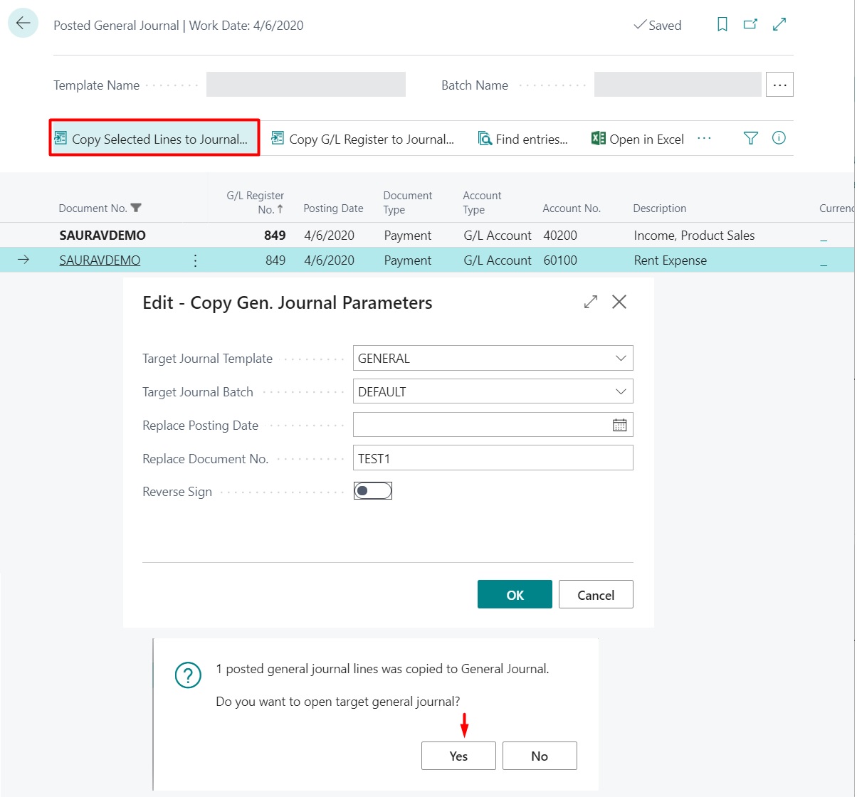Open the Target Journal Template dropdown
This screenshot has width=857, height=797.
[622, 358]
